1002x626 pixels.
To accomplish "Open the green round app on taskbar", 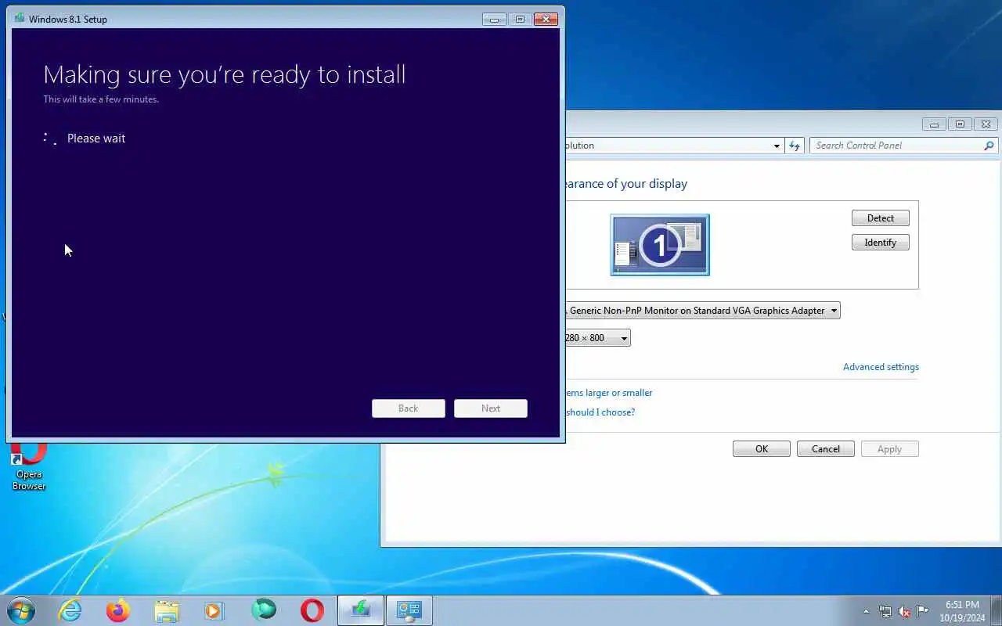I will click(x=264, y=610).
